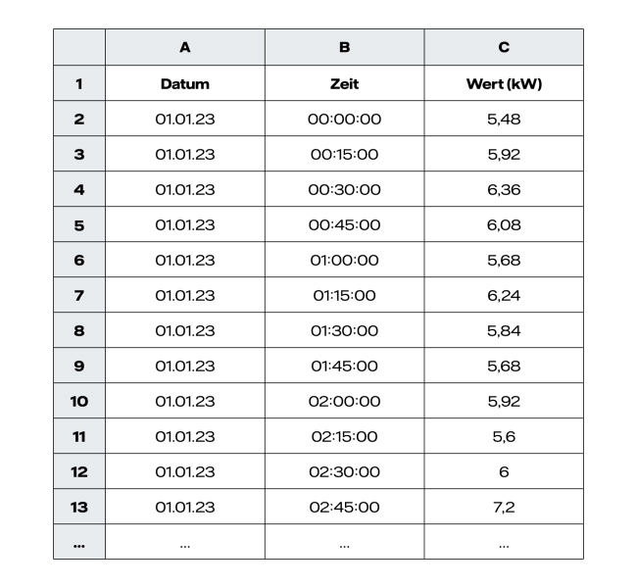Click the value cell 5,48
This screenshot has width=637, height=588.
(504, 119)
